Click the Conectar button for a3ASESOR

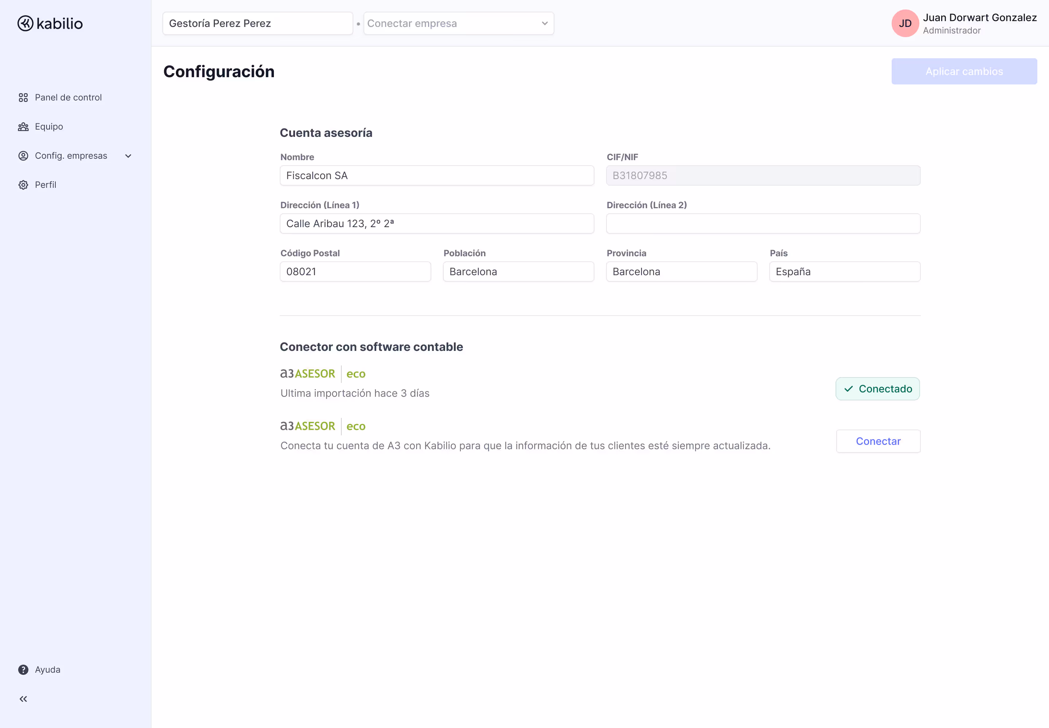click(878, 441)
